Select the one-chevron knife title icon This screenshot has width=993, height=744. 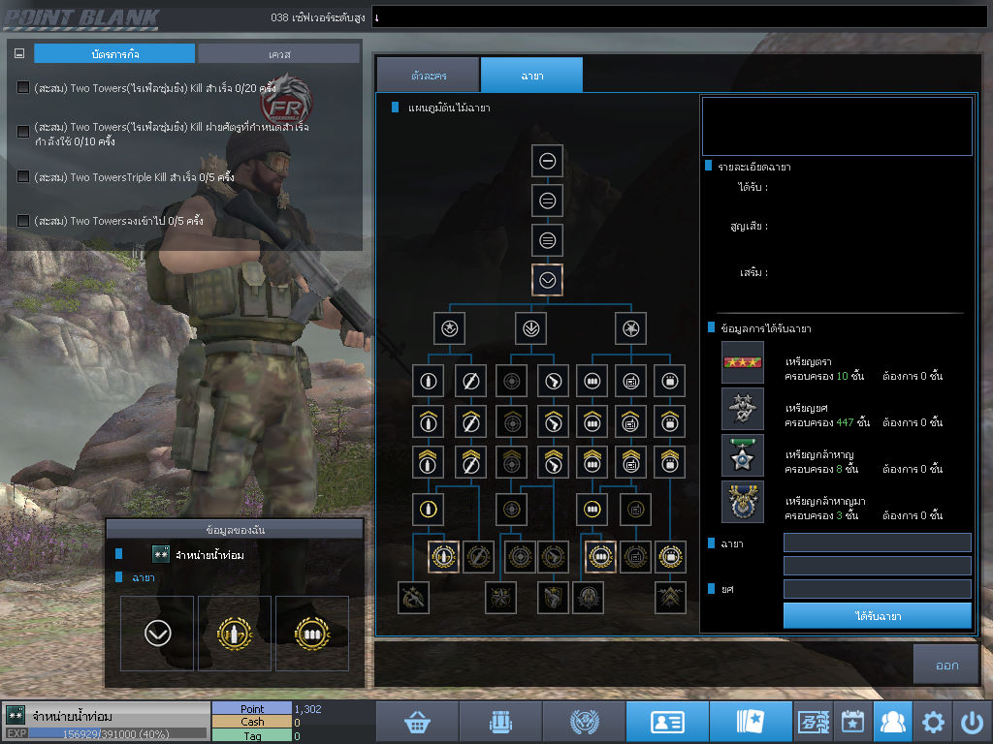pyautogui.click(x=470, y=421)
